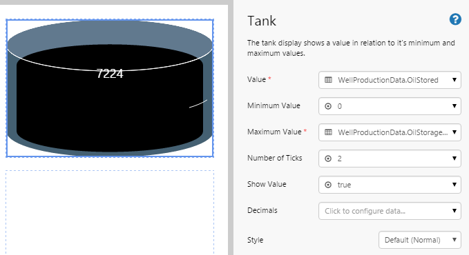Image resolution: width=469 pixels, height=255 pixels.
Task: Click the Number of Ticks text 2
Action: pyautogui.click(x=339, y=159)
